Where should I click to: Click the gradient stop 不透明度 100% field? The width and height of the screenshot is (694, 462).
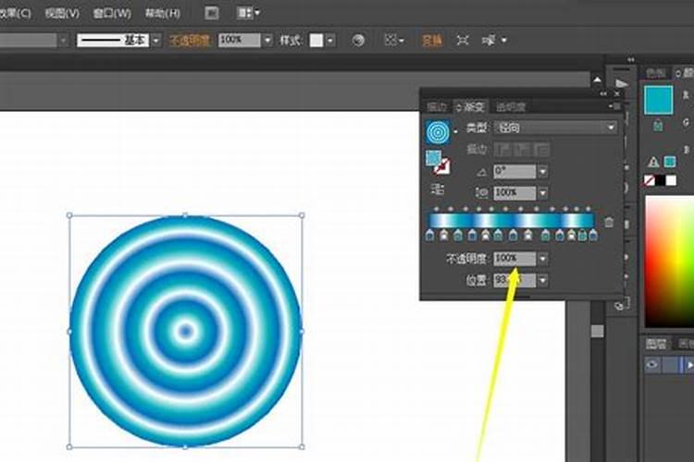514,259
